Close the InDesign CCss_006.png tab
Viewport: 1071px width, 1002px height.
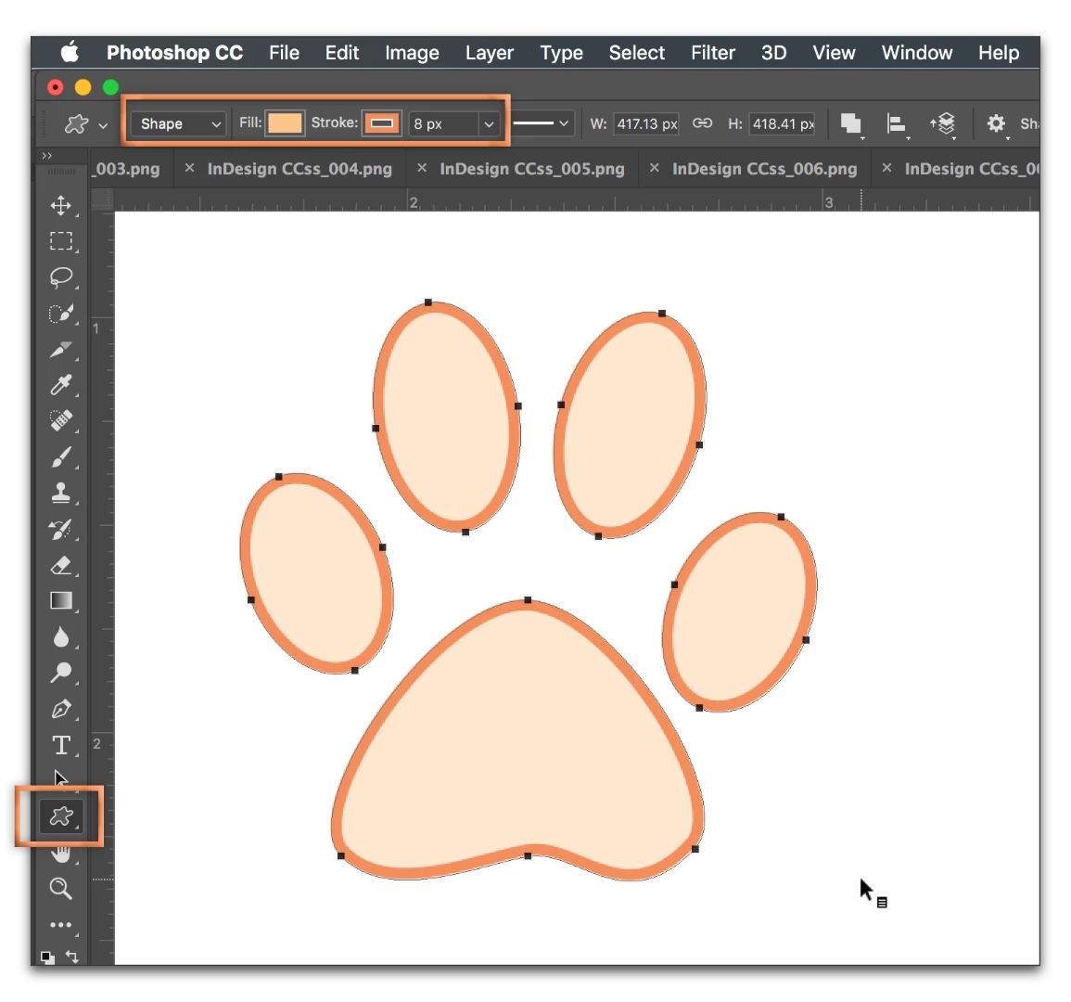[x=655, y=167]
